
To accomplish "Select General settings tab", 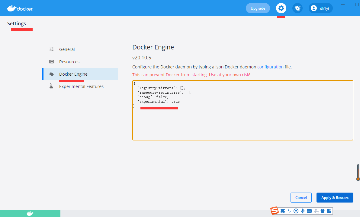I will click(x=80, y=49).
